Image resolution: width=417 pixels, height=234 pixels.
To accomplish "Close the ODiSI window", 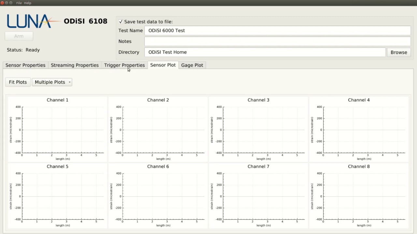I will [2, 3].
